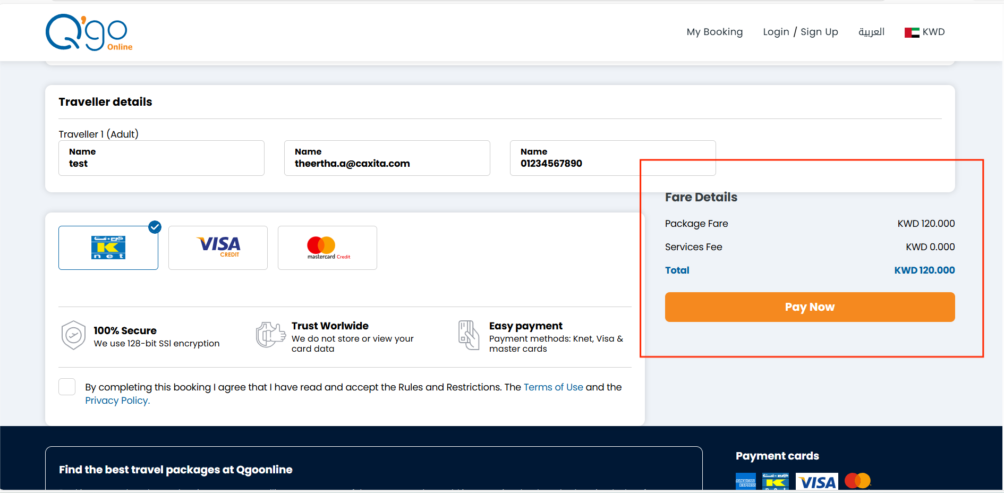Image resolution: width=1004 pixels, height=493 pixels.
Task: Click the American Express footer icon
Action: pyautogui.click(x=746, y=481)
